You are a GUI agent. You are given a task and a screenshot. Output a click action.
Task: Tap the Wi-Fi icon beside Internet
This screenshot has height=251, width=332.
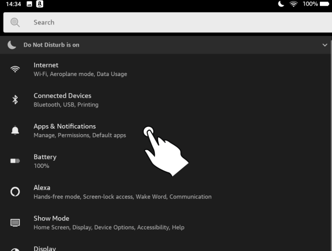(15, 69)
